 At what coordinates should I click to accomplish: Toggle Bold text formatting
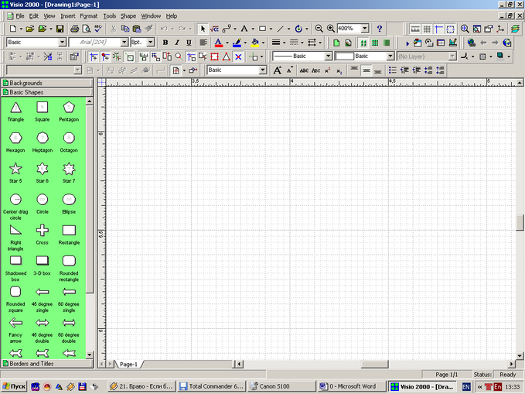click(165, 43)
